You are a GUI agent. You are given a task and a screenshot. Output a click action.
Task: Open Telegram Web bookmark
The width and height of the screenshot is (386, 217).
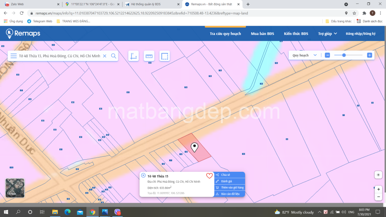pos(40,21)
